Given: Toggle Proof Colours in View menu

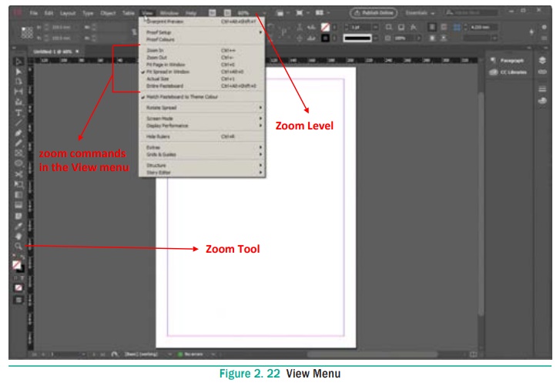Looking at the screenshot, I should tap(202, 39).
